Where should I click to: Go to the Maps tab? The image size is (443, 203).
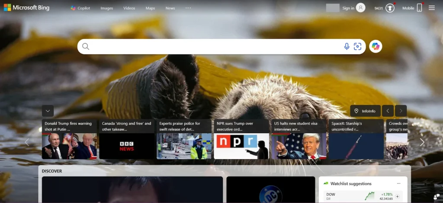(150, 8)
